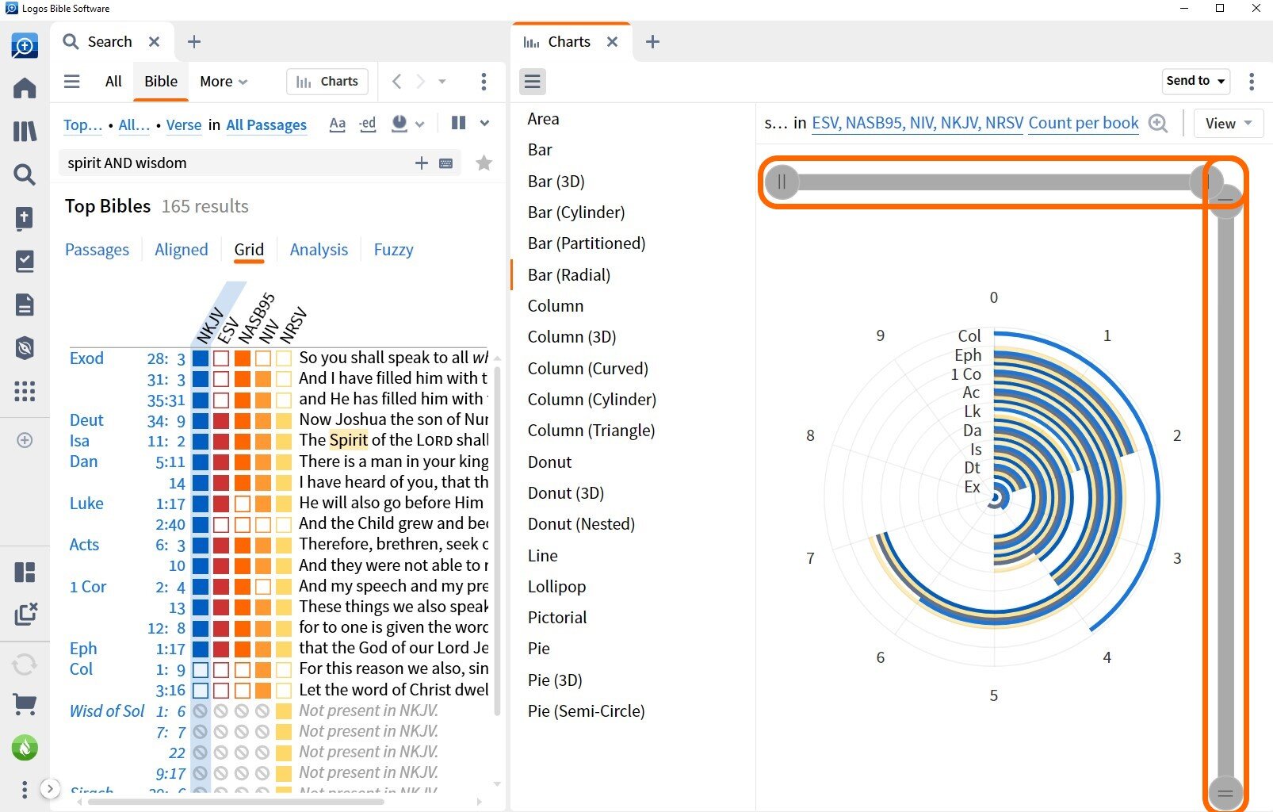The height and width of the screenshot is (812, 1273).
Task: Click the green Faithlife flame icon
Action: [x=25, y=747]
